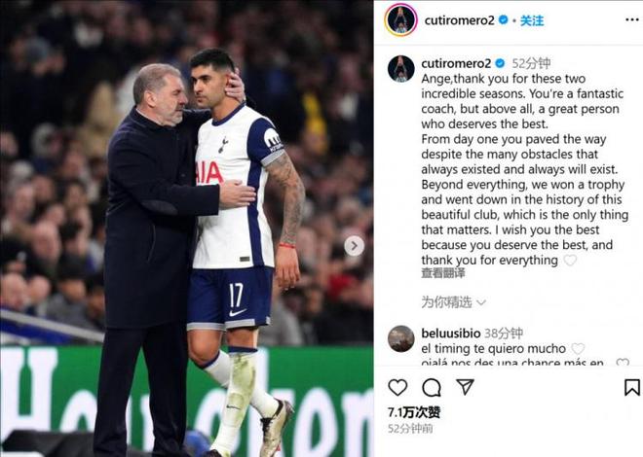Image resolution: width=643 pixels, height=457 pixels.
Task: Click the 关注 follow button
Action: [532, 20]
